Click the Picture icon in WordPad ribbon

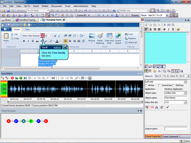click(x=92, y=36)
